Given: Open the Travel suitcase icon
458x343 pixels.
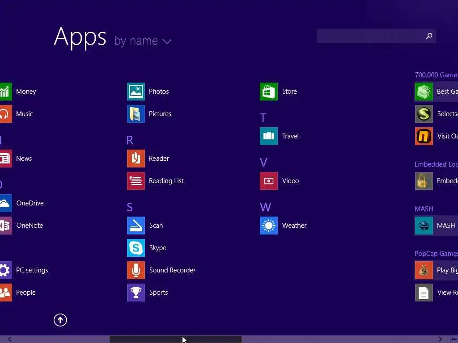Looking at the screenshot, I should tap(269, 136).
